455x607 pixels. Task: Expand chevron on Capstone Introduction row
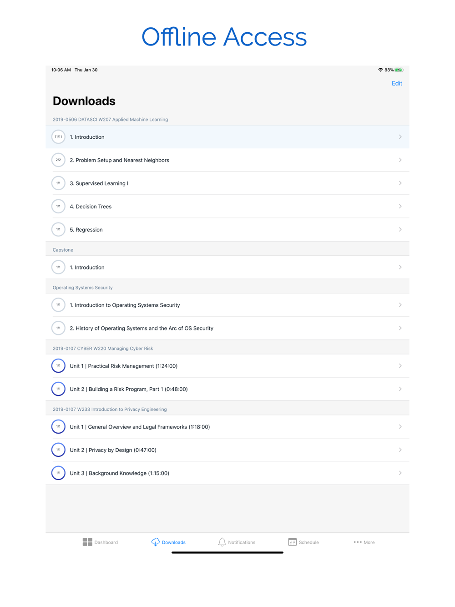400,268
